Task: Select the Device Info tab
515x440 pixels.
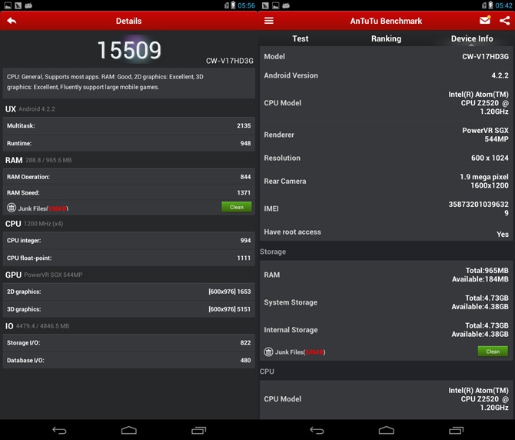Action: (472, 38)
